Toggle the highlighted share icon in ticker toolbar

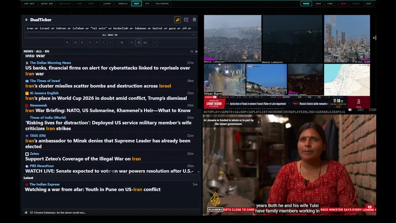(138, 42)
